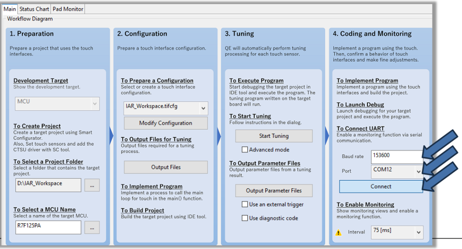Viewport: 462px width, 249px height.
Task: Click the Output Files button
Action: [x=166, y=167]
